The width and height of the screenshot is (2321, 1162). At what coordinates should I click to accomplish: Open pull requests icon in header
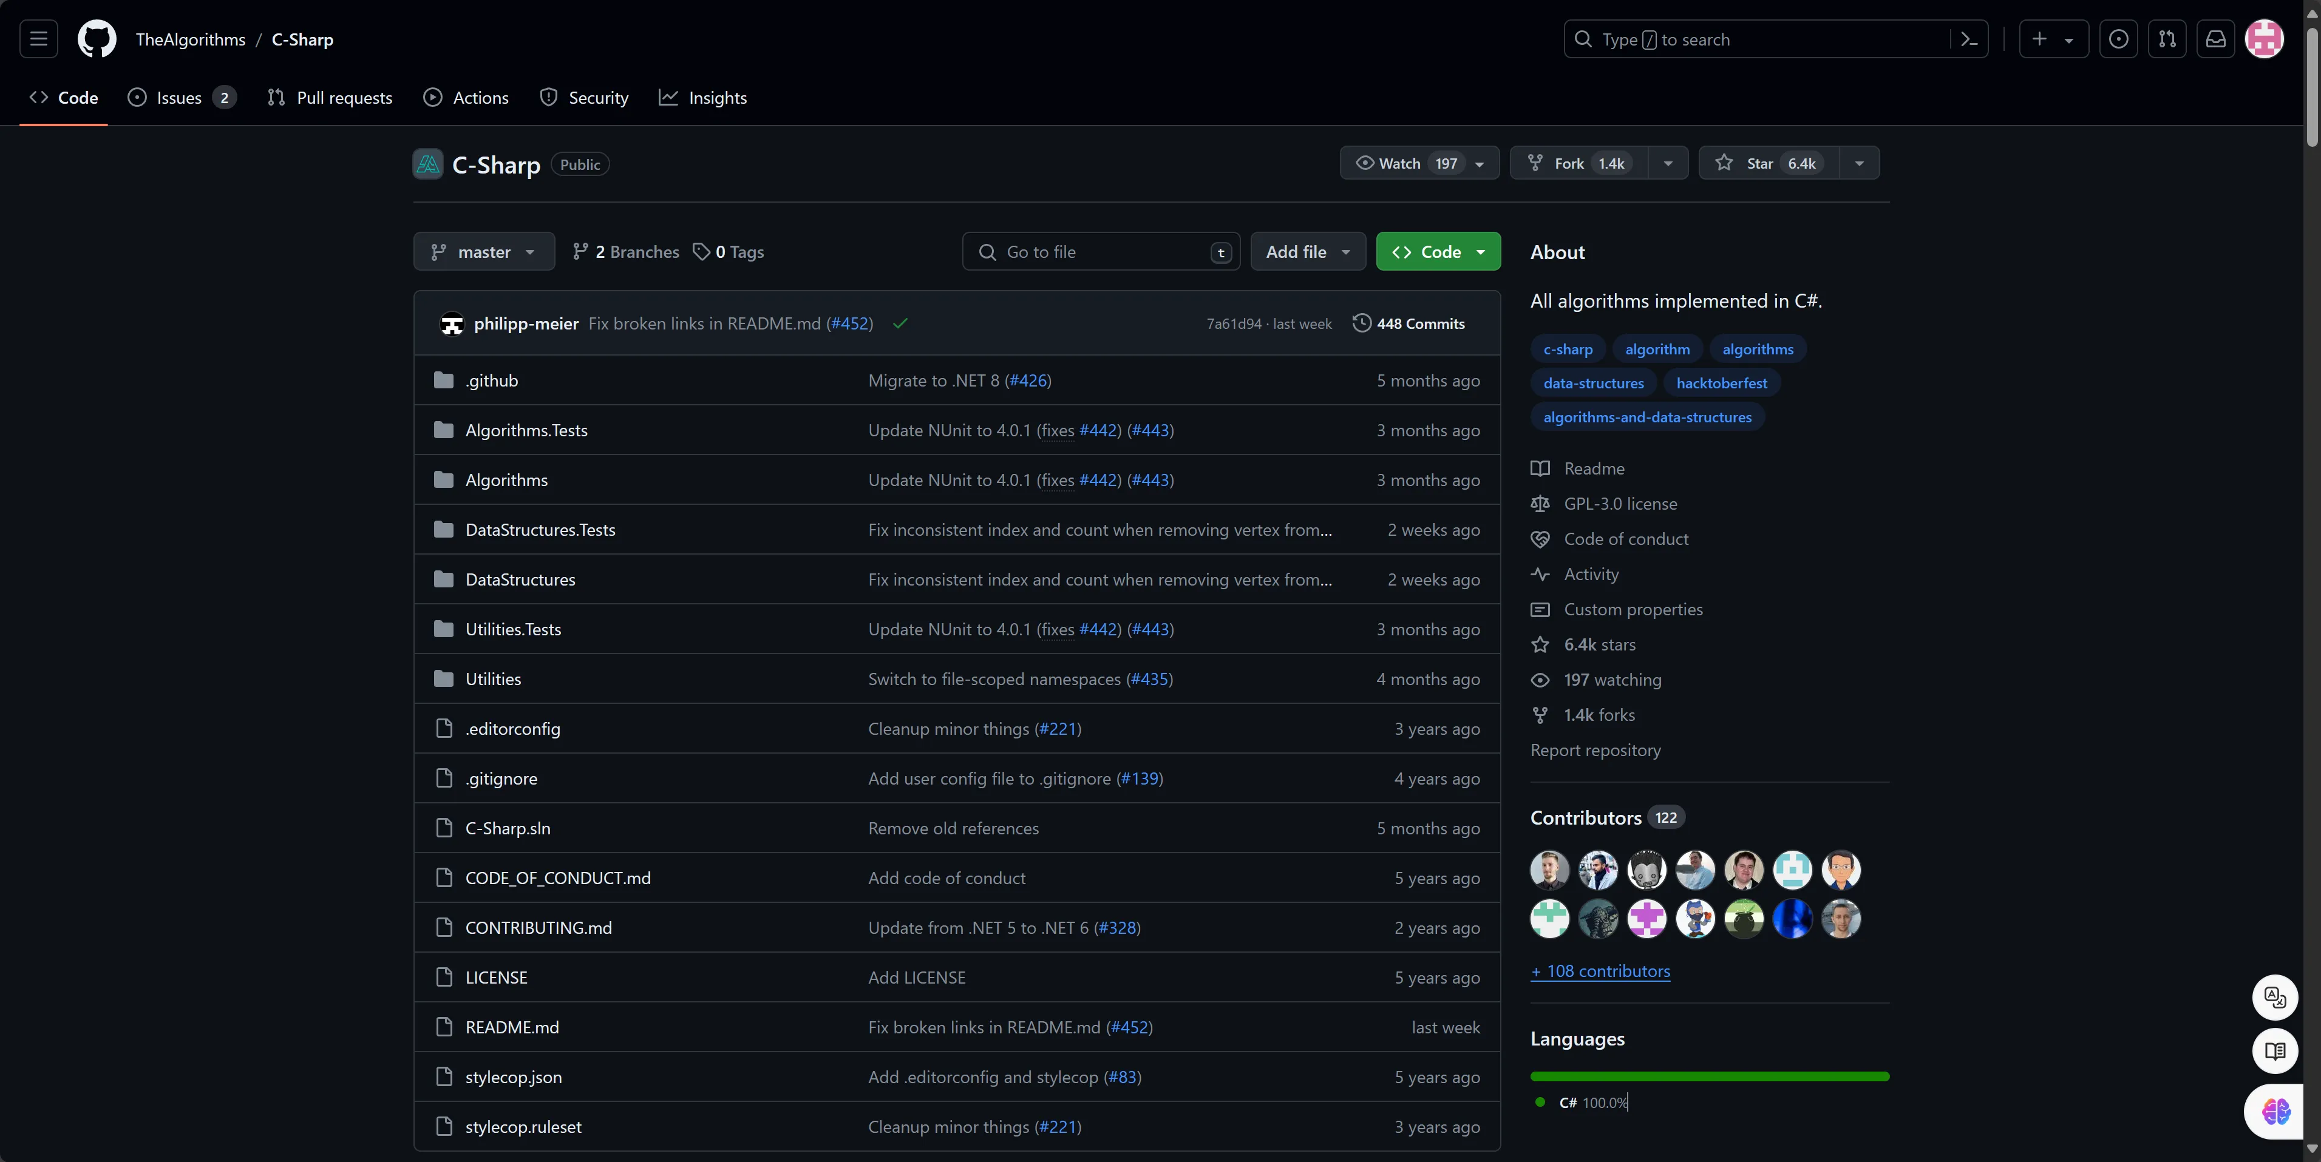click(2167, 39)
